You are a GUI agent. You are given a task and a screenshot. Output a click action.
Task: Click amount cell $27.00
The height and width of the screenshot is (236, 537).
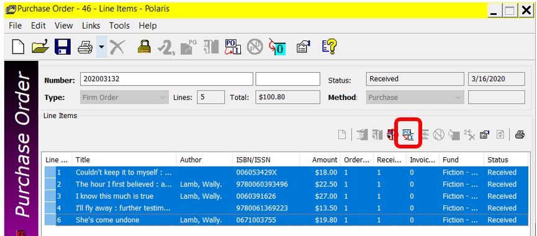tap(326, 196)
